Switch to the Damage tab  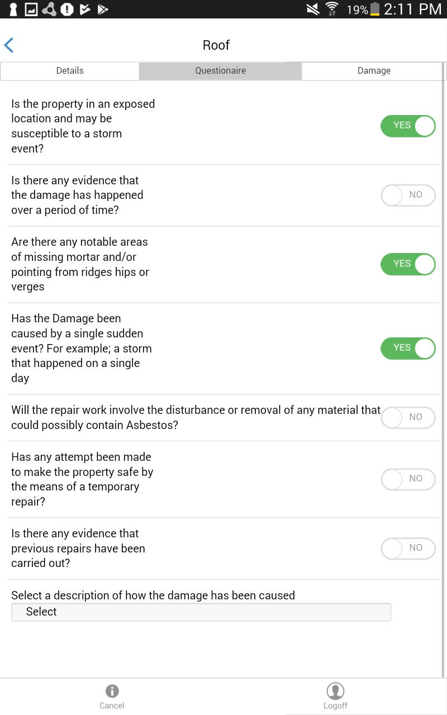[x=374, y=70]
